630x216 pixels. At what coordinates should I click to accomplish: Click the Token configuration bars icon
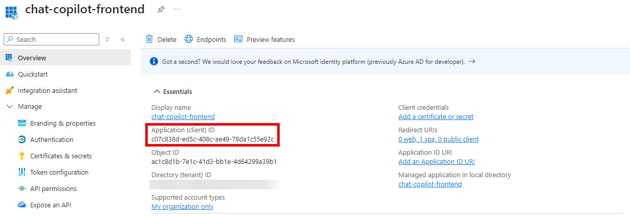tap(22, 172)
